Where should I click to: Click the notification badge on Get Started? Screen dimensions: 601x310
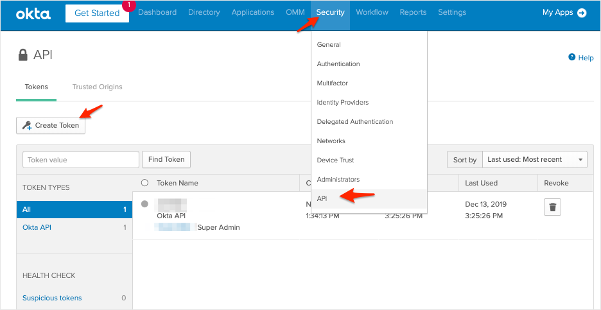tap(127, 5)
